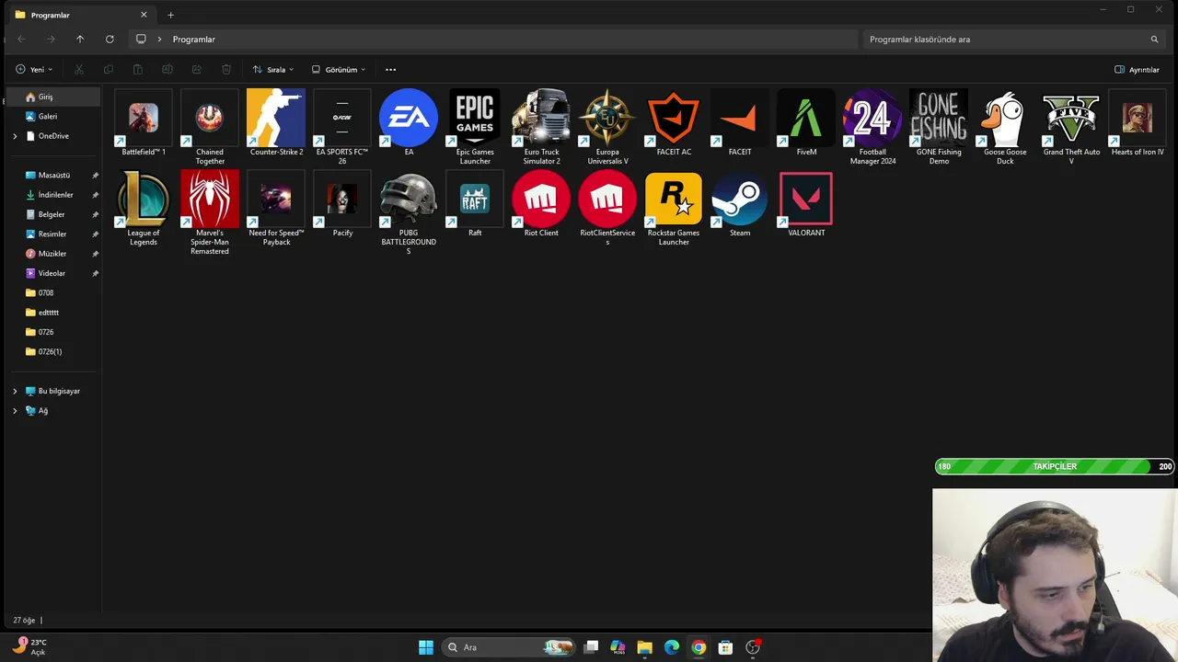Viewport: 1178px width, 662px height.
Task: Go to the Masaüstü folder
Action: coord(52,176)
